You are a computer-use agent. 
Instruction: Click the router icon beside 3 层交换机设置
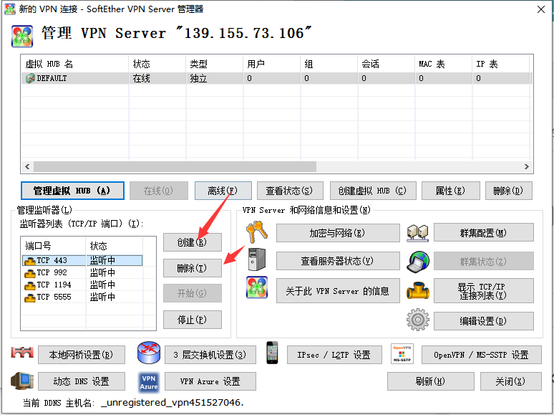[x=149, y=353]
